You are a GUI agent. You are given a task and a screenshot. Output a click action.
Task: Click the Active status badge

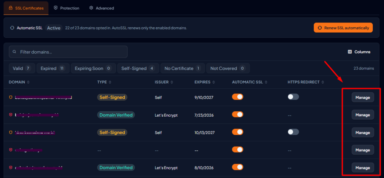[x=54, y=28]
